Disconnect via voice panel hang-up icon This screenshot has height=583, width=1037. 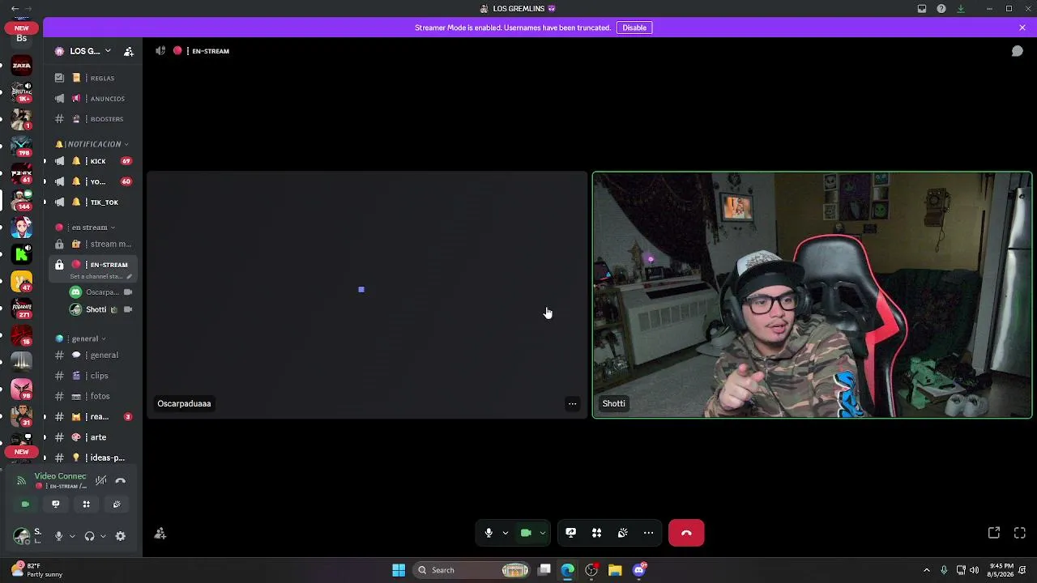pos(121,480)
